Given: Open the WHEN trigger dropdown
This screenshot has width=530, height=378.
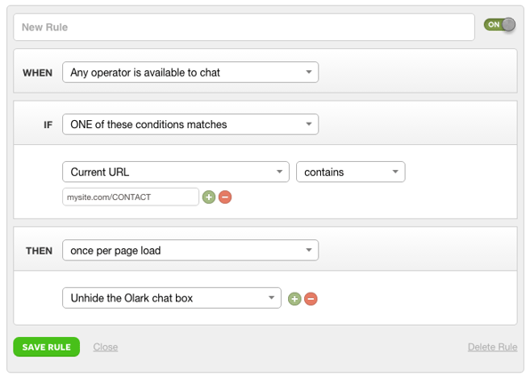Looking at the screenshot, I should (190, 72).
